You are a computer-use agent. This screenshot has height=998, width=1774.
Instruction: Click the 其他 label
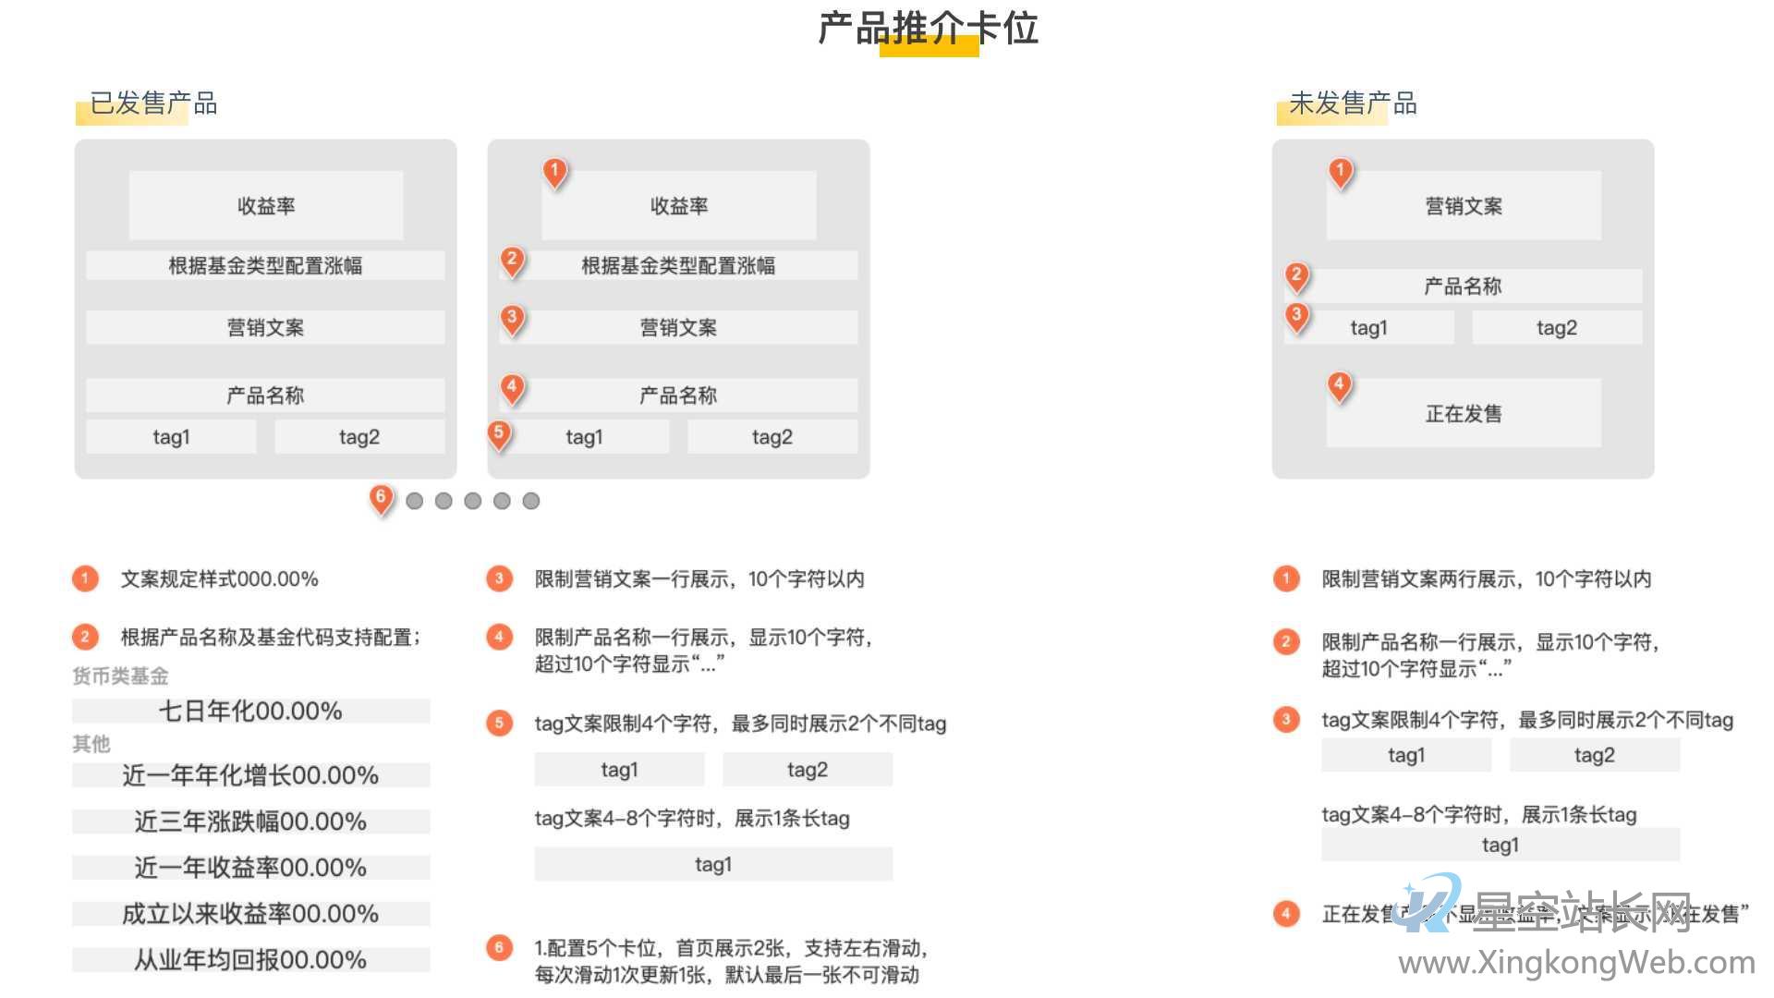91,744
